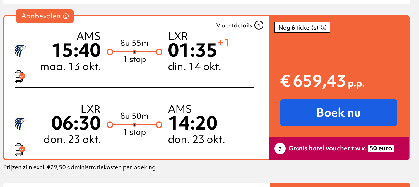Open the Vluchtdetails link

(x=234, y=26)
